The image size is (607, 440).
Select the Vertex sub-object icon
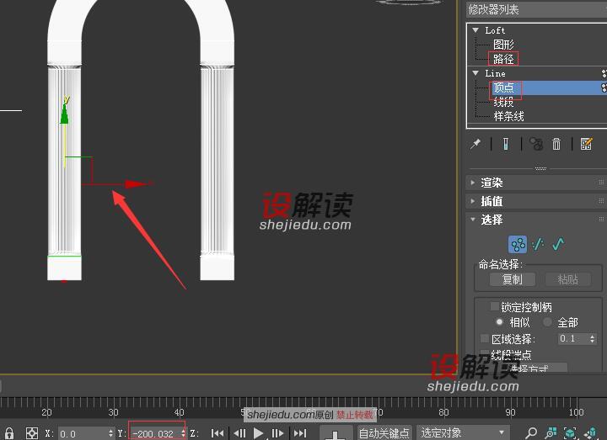pos(518,244)
